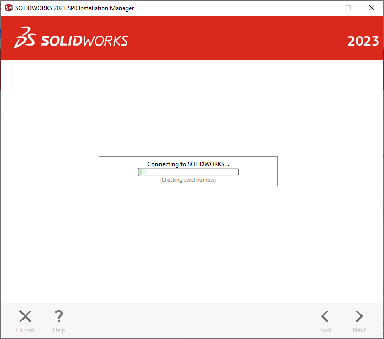Go Back with the left chevron
Viewport: 384px width, 339px height.
click(325, 316)
